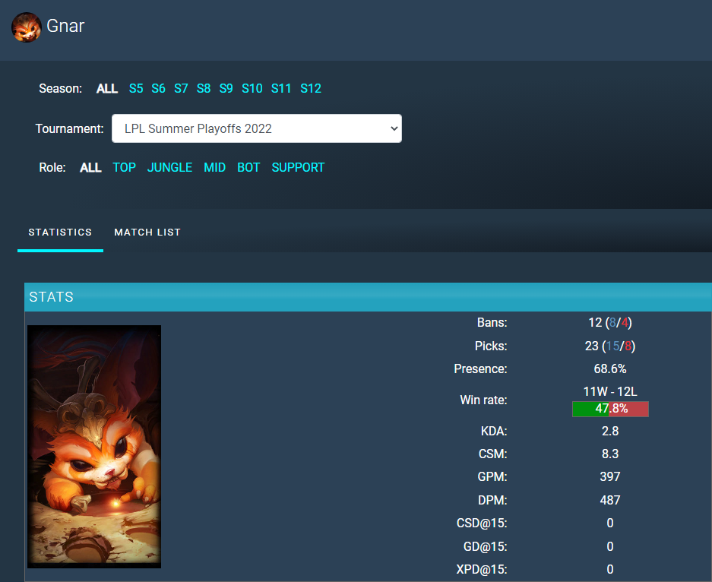Click the Presence value 68.6%

[x=610, y=369]
